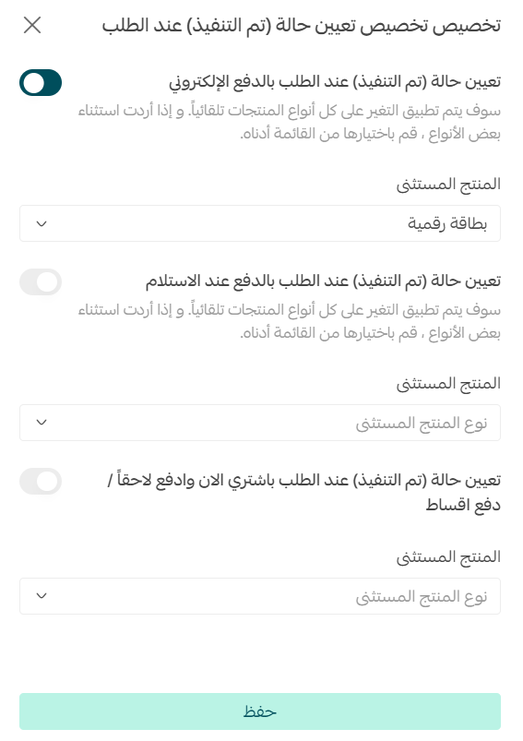
Task: Click المنتج المستثنى label above بطاقة رقمية
Action: coord(448,185)
